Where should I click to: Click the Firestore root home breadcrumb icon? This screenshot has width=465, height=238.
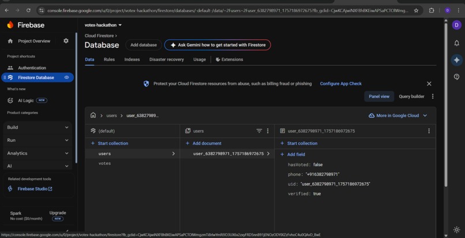(93, 115)
